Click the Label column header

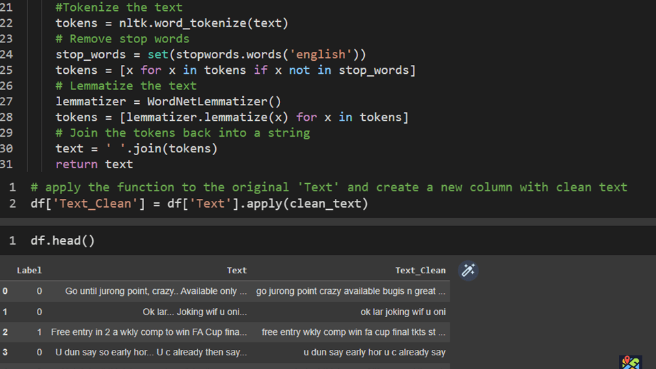coord(29,271)
